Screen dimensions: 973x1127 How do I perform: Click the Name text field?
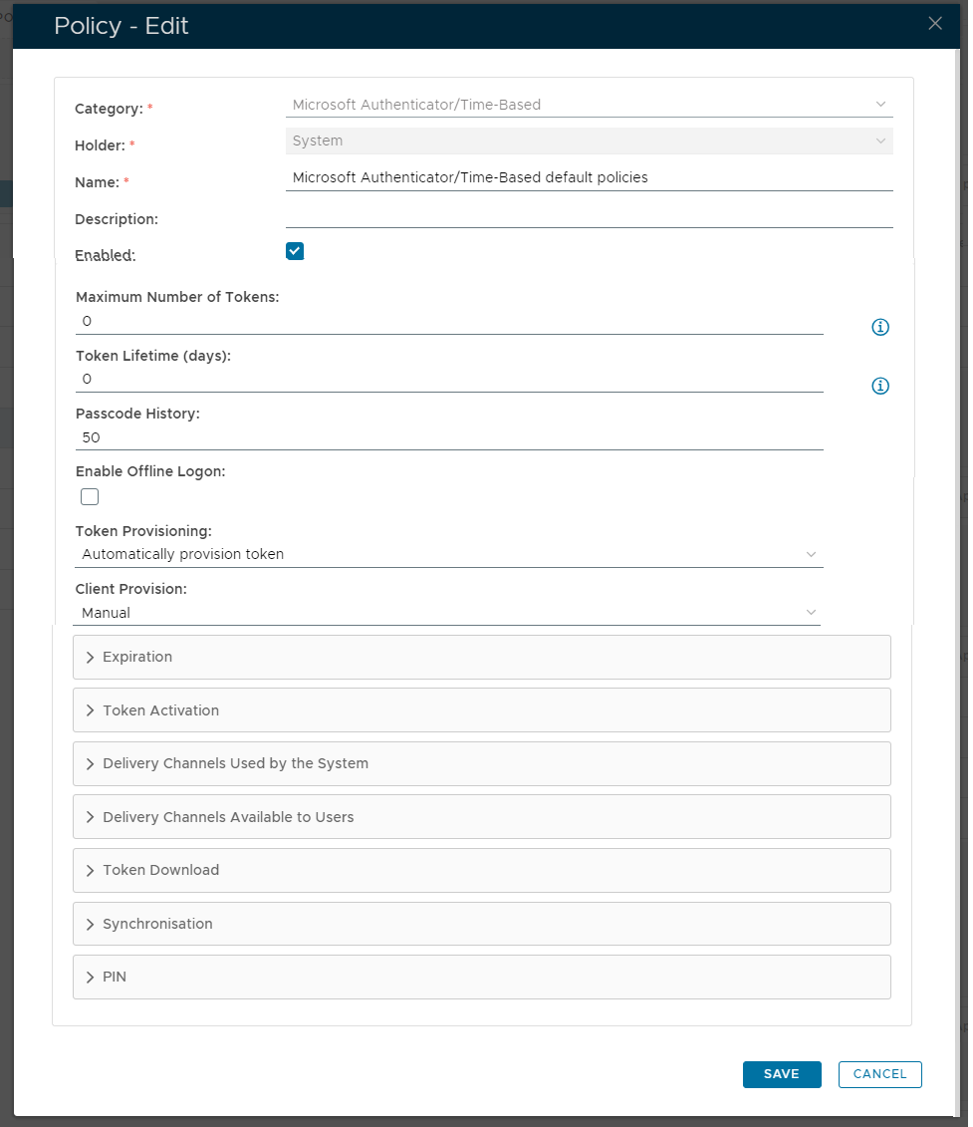[x=589, y=177]
